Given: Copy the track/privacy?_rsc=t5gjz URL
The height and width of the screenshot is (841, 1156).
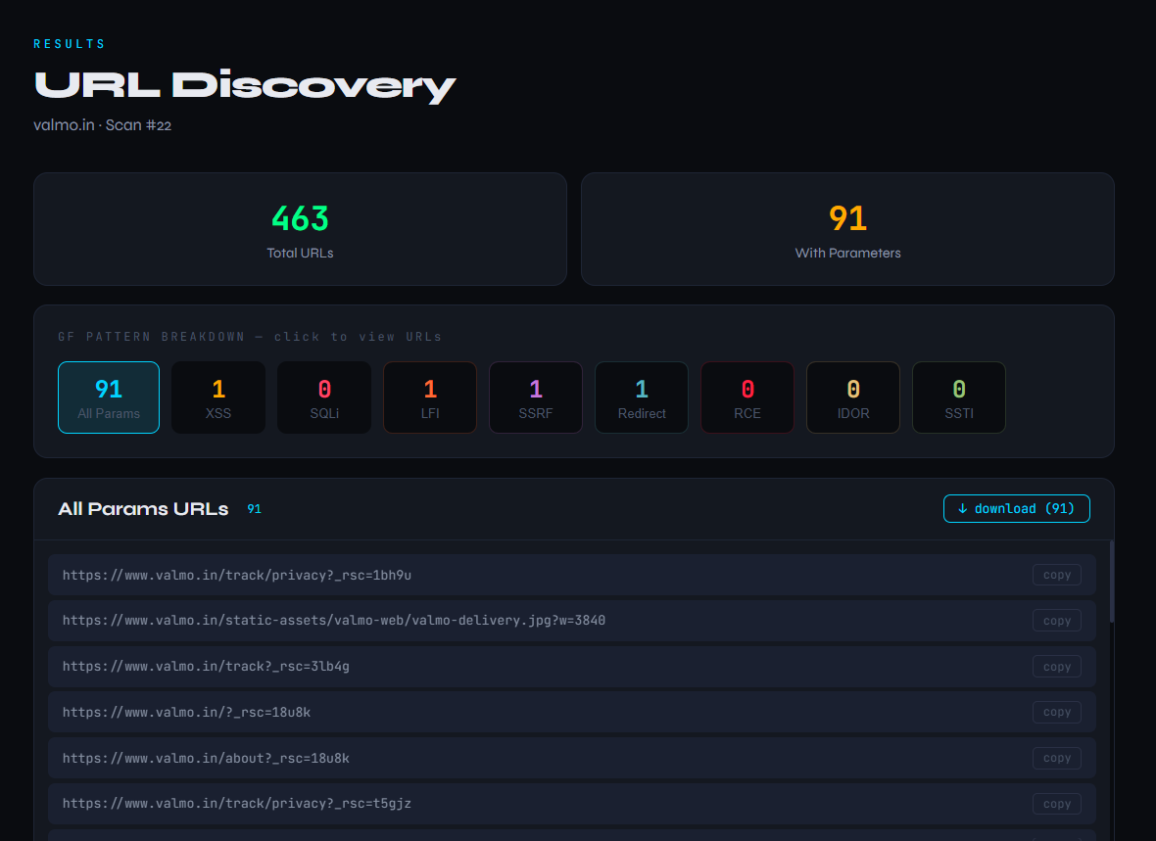Looking at the screenshot, I should point(1056,804).
